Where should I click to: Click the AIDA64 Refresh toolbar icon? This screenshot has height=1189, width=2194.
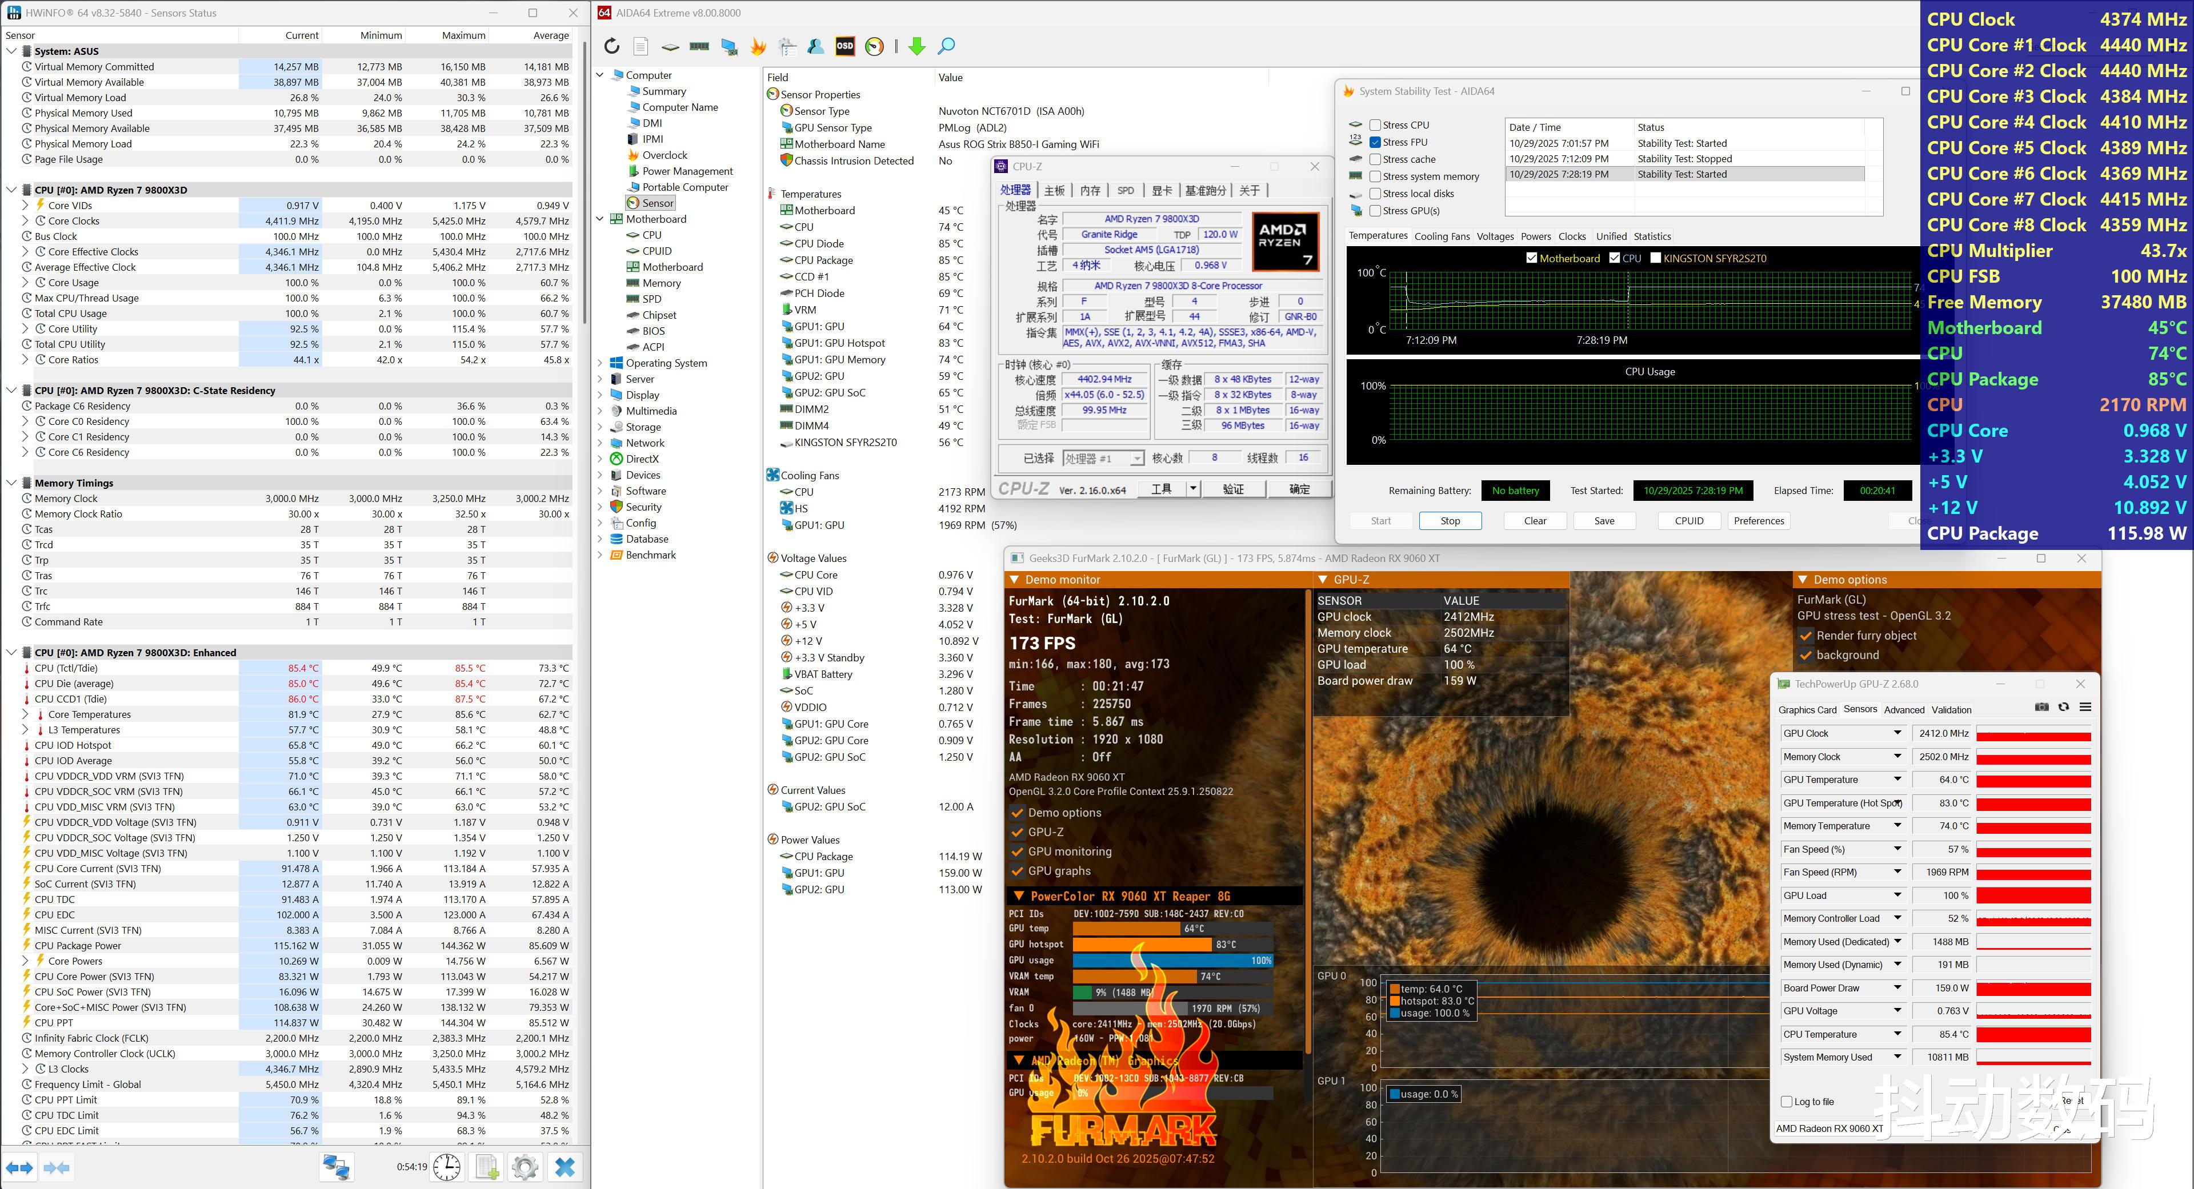(x=611, y=47)
